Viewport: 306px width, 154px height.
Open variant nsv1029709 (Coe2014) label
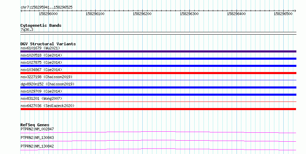41,91
